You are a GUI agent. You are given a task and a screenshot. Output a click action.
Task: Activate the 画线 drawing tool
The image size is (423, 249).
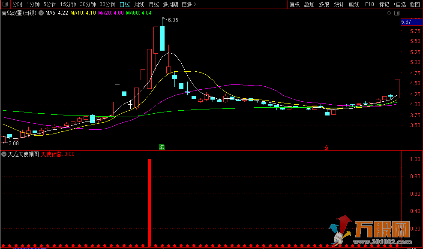point(354,4)
